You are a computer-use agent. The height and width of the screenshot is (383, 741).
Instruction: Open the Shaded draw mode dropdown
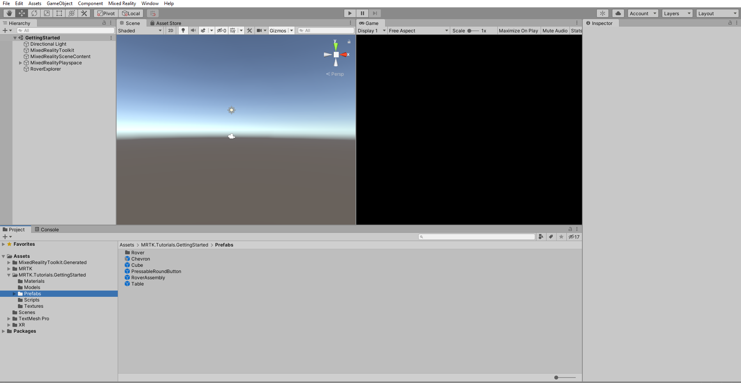(x=140, y=30)
